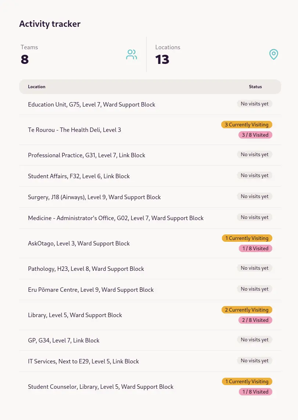The height and width of the screenshot is (420, 298).
Task: Open Education Unit, G75 location row
Action: pyautogui.click(x=150, y=104)
